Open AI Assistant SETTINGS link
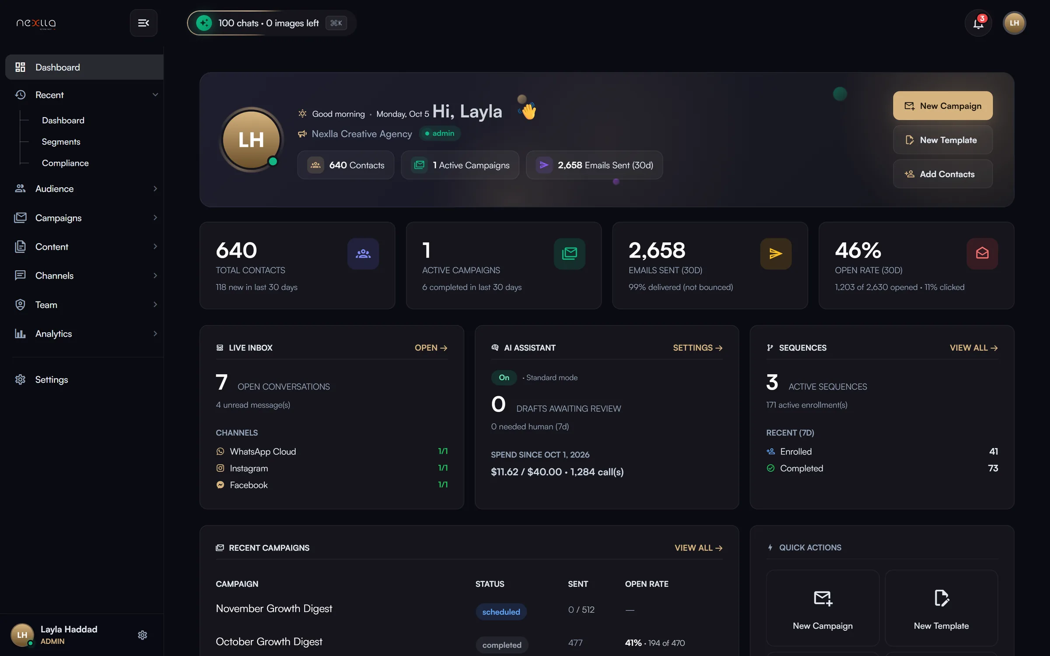This screenshot has height=656, width=1050. pyautogui.click(x=697, y=348)
